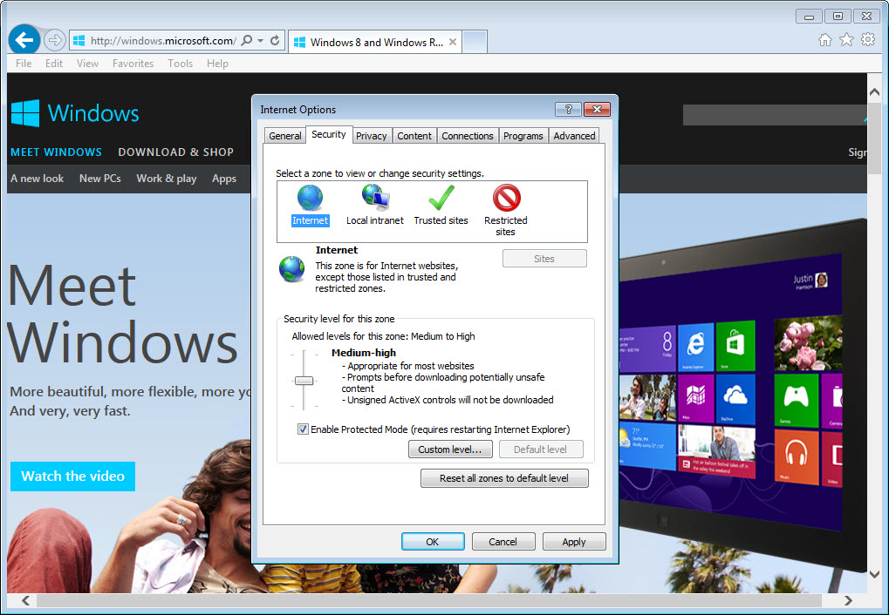Click the MEET WINDOWS nav link
This screenshot has width=889, height=615.
tap(56, 152)
